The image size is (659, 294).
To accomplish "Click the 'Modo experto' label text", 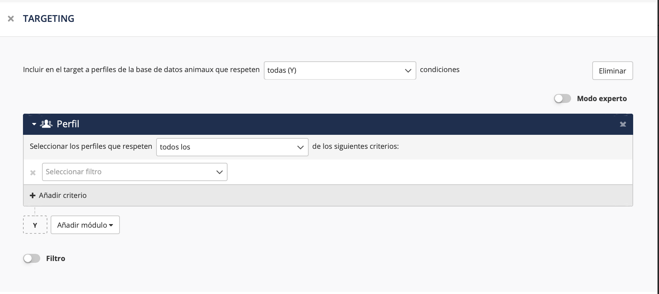I will pos(602,99).
